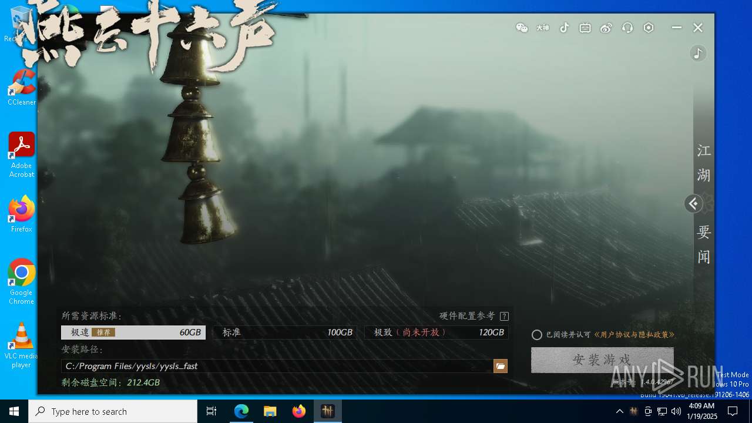Toggle background music note button
752x423 pixels.
pyautogui.click(x=698, y=53)
